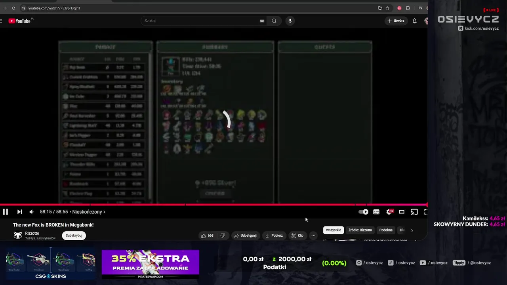Select the Źródło: Rizzotto chip
Screen dimensions: 507x285
360,230
